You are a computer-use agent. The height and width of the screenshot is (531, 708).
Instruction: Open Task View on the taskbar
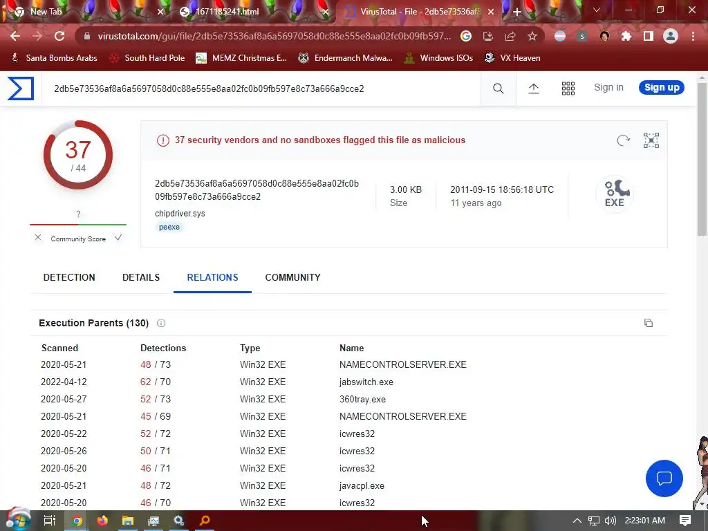coord(49,521)
